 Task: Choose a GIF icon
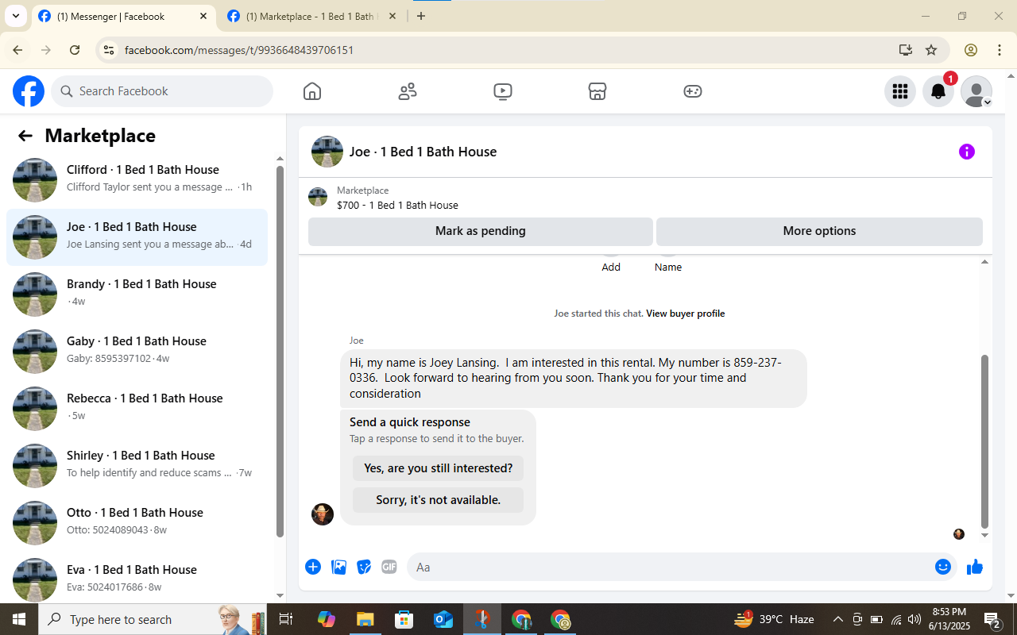[x=389, y=567]
